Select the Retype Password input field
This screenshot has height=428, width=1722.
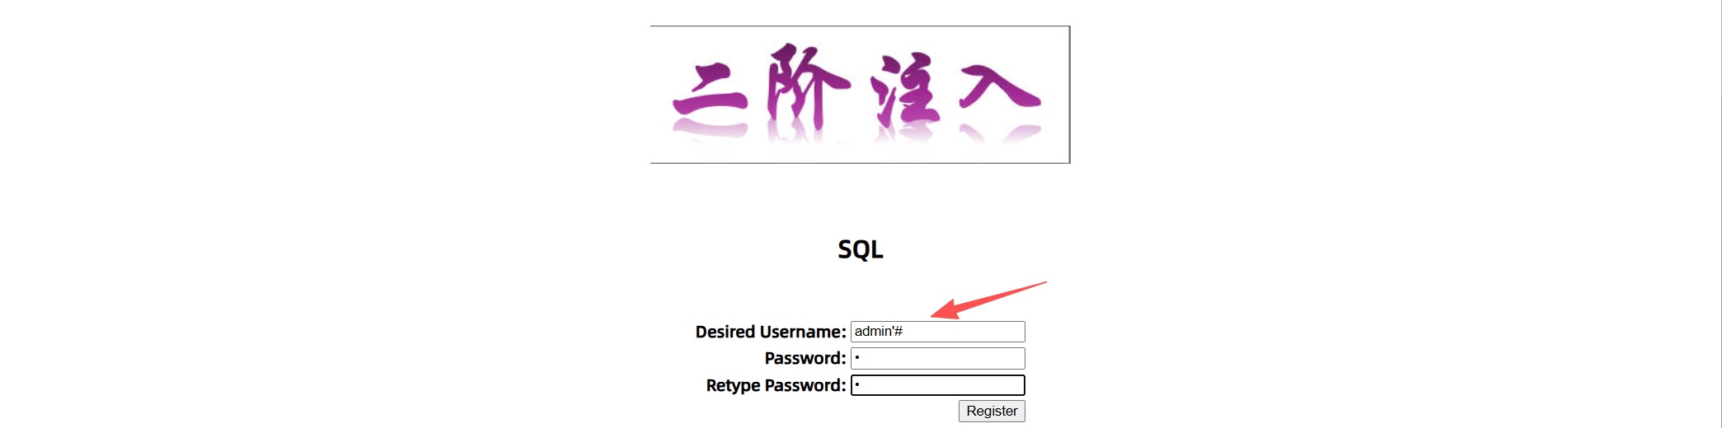(x=937, y=385)
